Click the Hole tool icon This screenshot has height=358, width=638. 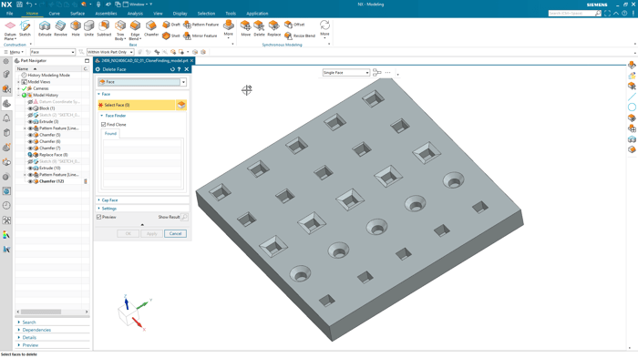point(76,28)
